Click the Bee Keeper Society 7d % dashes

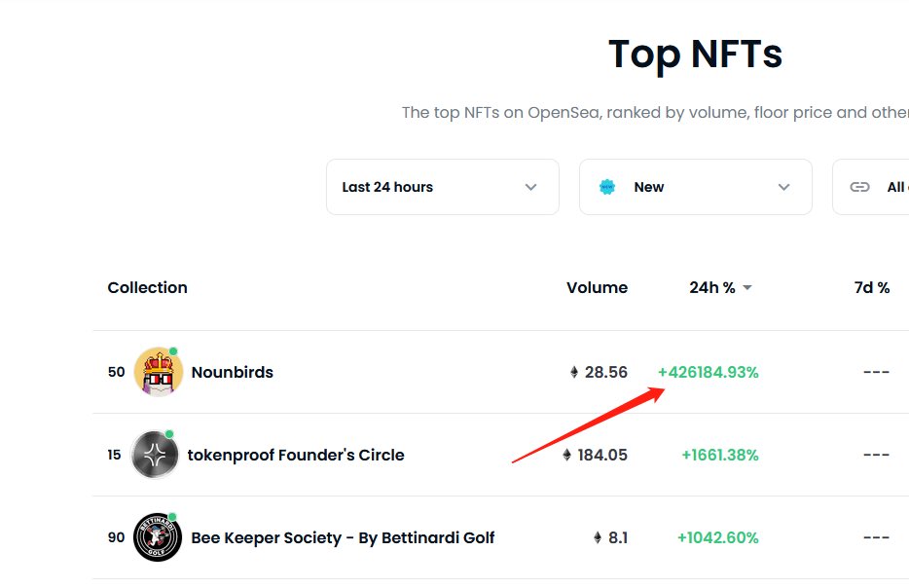click(876, 538)
